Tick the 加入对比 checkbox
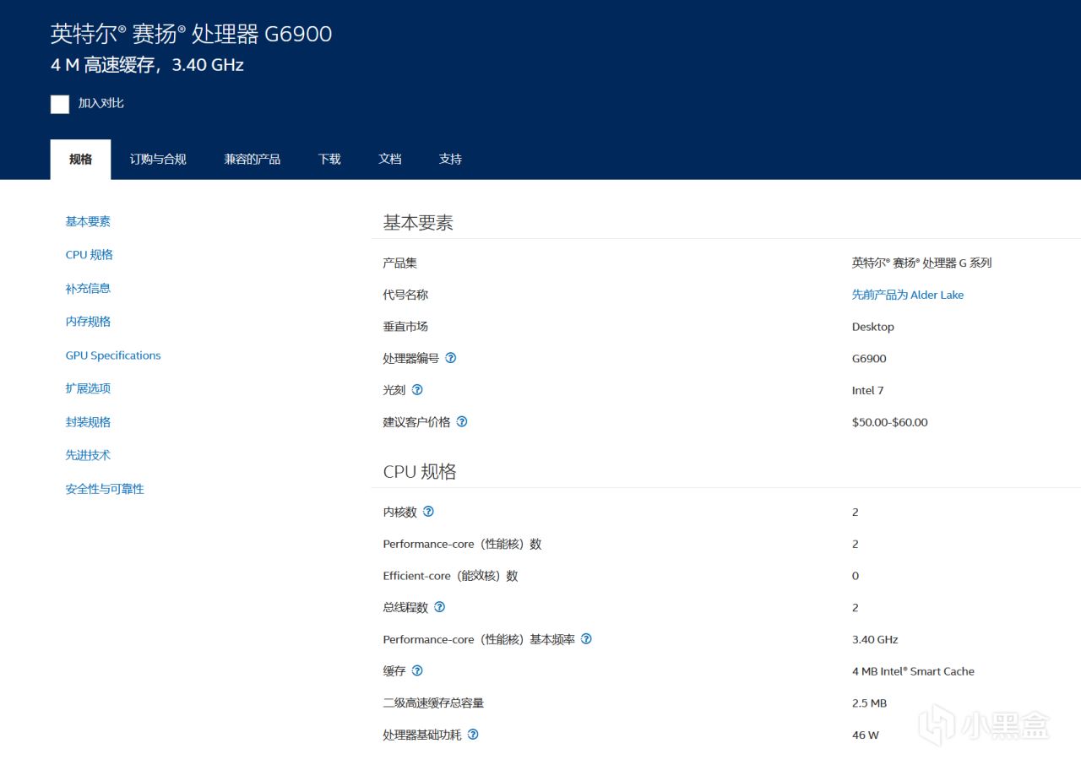1081x765 pixels. 60,104
